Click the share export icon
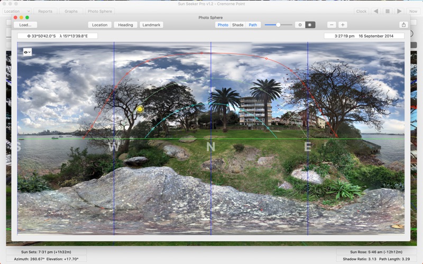 pos(403,25)
